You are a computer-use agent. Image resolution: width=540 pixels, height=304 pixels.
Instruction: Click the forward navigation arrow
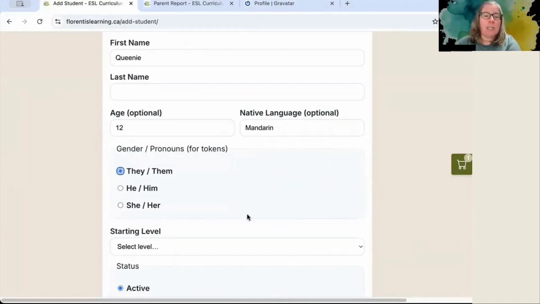24,21
